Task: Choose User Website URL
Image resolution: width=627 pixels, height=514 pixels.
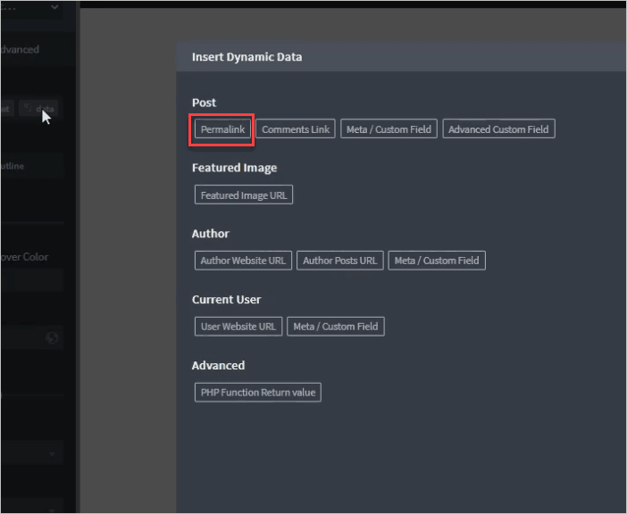Action: [238, 327]
